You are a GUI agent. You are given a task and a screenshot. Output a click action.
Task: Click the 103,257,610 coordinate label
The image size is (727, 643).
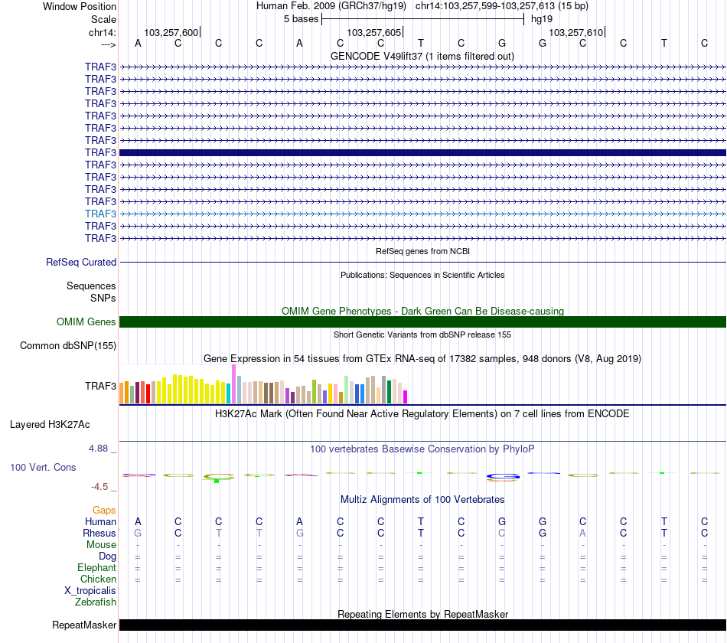tap(575, 32)
